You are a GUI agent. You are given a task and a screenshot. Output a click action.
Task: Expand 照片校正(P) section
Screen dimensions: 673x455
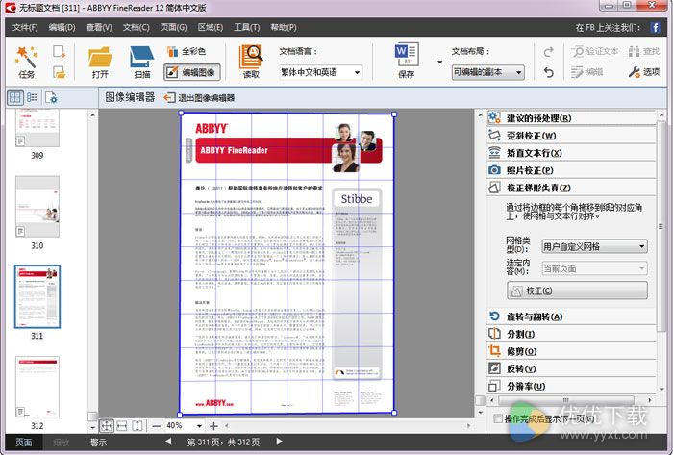pos(571,170)
